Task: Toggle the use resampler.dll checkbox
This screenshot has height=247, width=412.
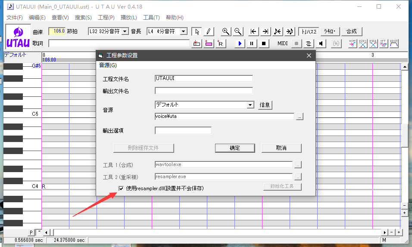Action: (x=121, y=188)
